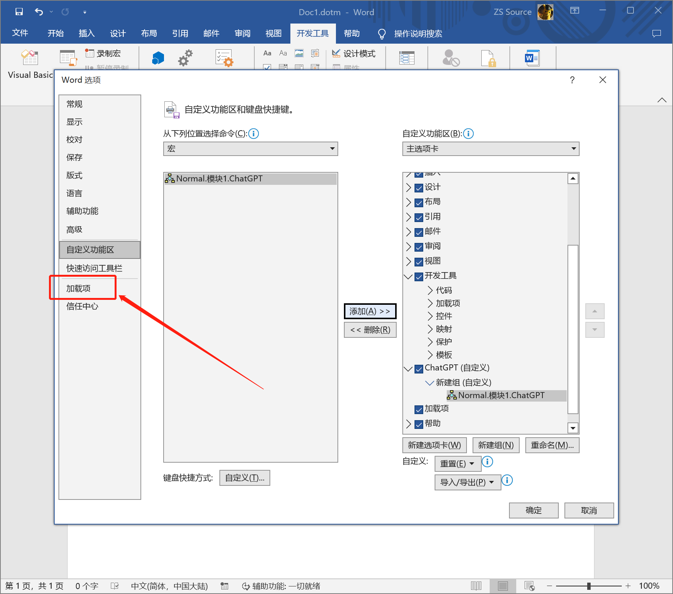Click the Undo arrow icon
The width and height of the screenshot is (673, 594).
click(x=39, y=12)
